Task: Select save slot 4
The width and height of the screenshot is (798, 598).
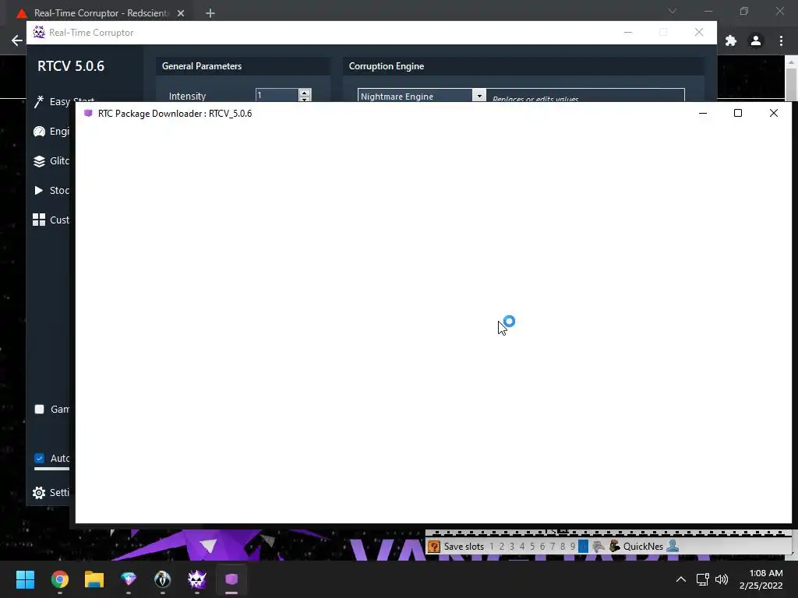Action: (522, 546)
